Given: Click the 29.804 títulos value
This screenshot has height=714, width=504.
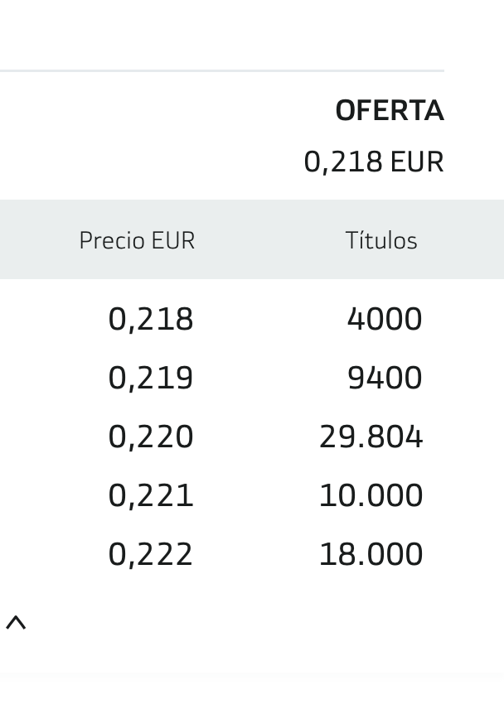Looking at the screenshot, I should pos(371,437).
